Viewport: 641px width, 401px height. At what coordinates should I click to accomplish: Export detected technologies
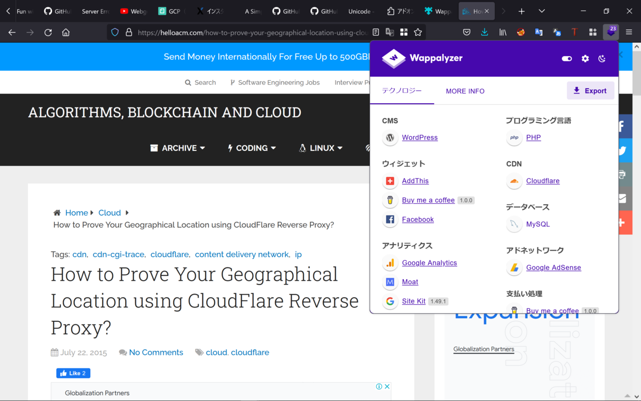coord(590,91)
